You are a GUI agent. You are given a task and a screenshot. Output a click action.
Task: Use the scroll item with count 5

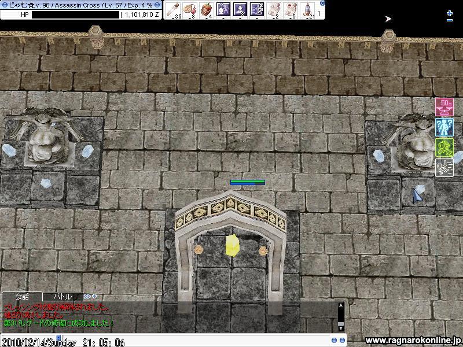[x=291, y=10]
